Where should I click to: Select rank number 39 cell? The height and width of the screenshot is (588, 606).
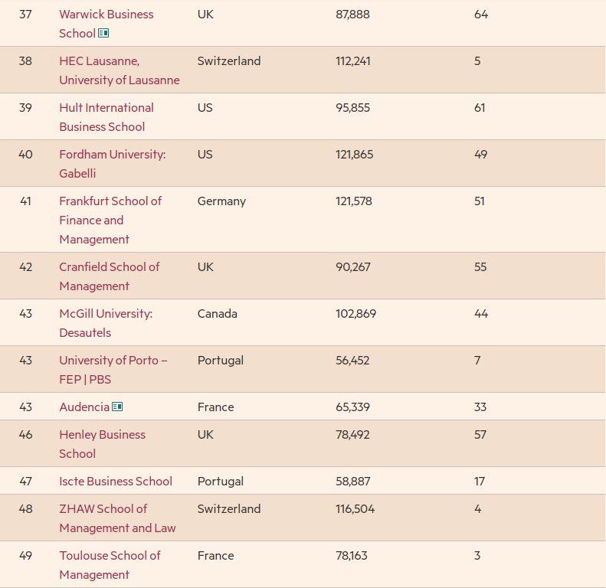(x=25, y=108)
